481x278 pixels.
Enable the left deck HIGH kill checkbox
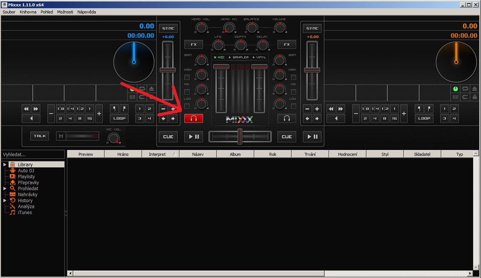pos(187,77)
